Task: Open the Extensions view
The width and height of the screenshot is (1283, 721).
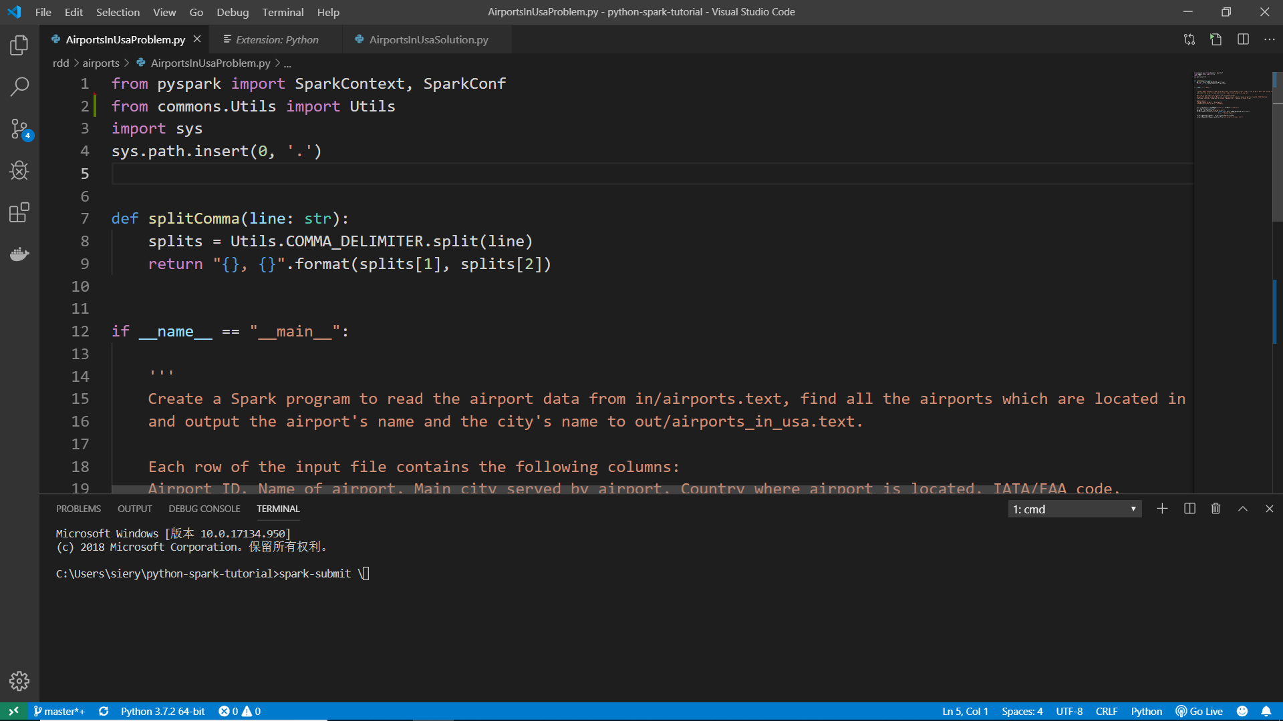Action: [19, 212]
